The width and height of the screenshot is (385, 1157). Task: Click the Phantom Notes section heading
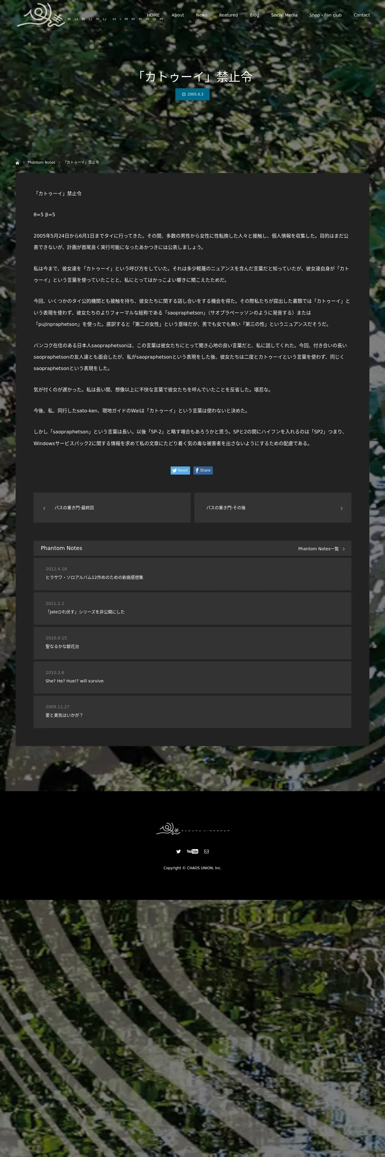click(61, 548)
